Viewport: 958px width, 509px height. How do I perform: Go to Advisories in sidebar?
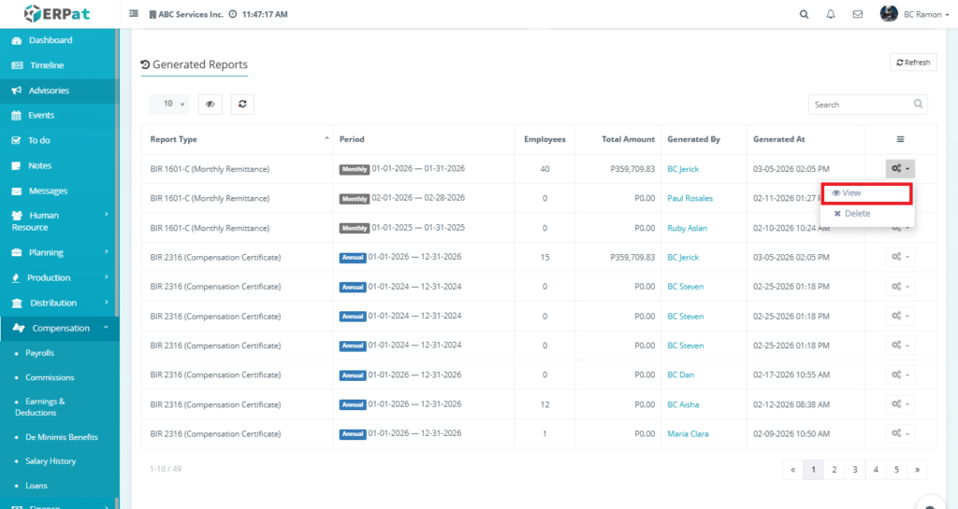pyautogui.click(x=49, y=91)
